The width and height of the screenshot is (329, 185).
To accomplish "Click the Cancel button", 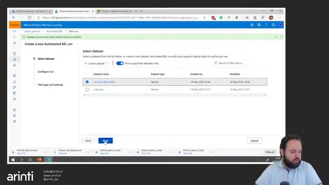I will coord(254,141).
